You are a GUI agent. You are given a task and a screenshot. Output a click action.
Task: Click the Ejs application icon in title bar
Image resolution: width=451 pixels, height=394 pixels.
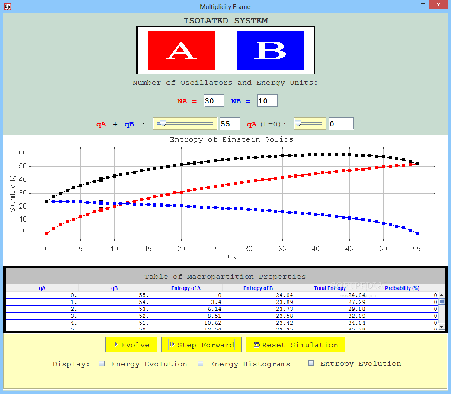coord(8,6)
